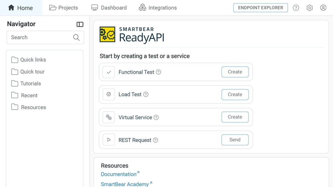
Task: Open Quick tour folder
Action: [28, 72]
